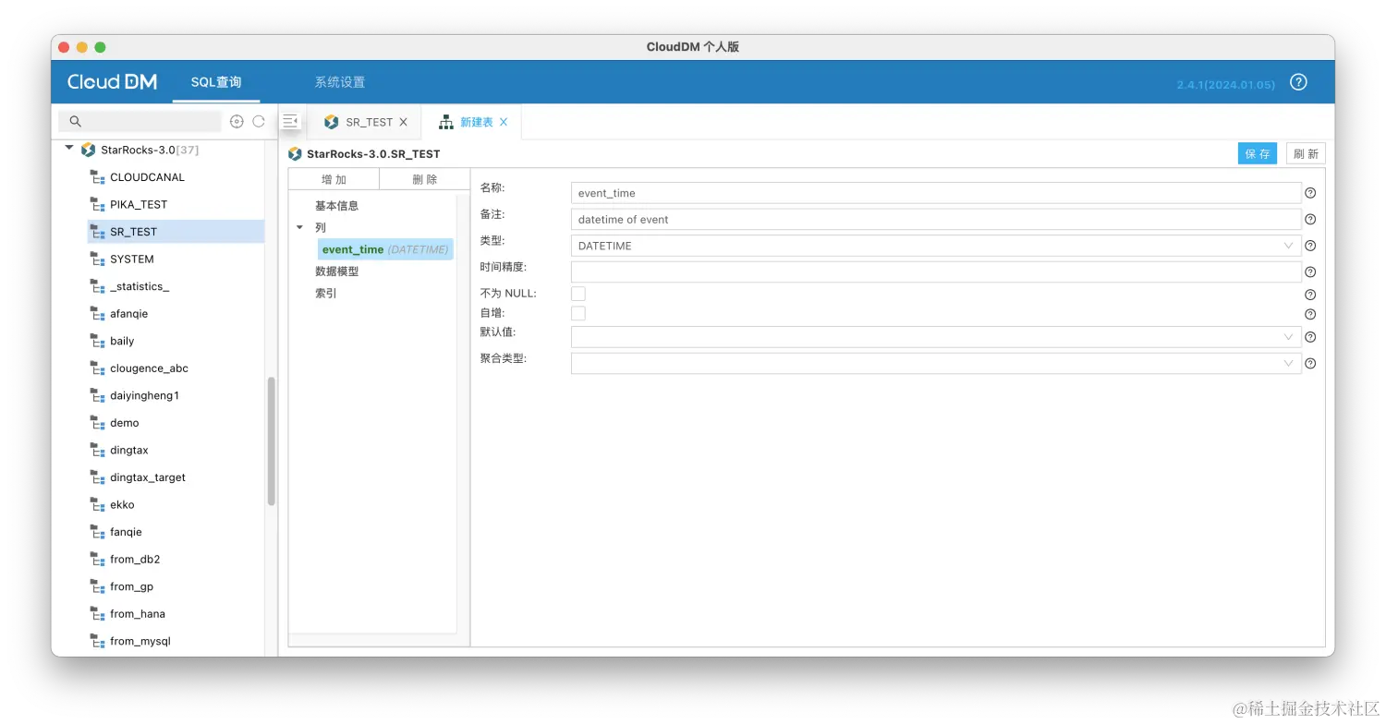Select 基本信息 in the table tree
Viewport: 1386px width, 724px height.
click(x=336, y=206)
